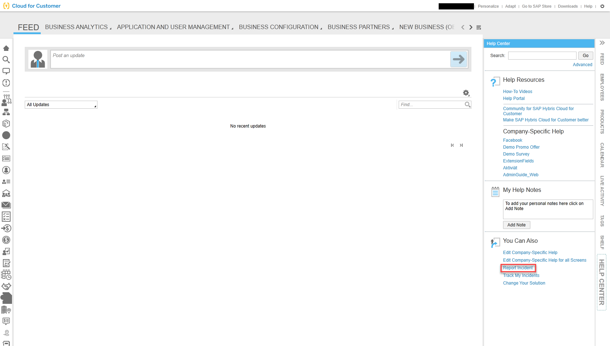Open Go to SAP Store link

pos(537,6)
